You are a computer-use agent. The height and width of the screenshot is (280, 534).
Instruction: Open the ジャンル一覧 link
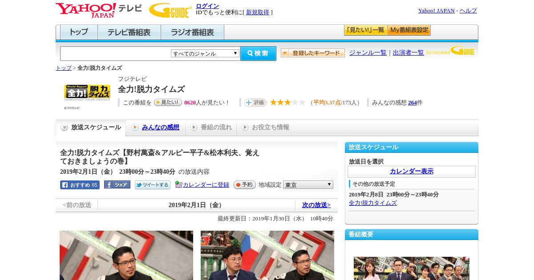point(368,53)
